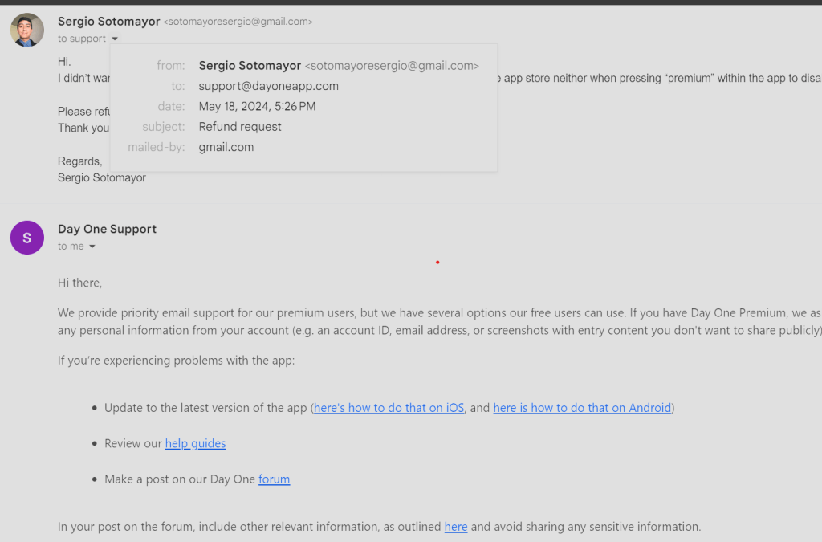
Task: Select the Day One Support sender name
Action: click(x=107, y=229)
